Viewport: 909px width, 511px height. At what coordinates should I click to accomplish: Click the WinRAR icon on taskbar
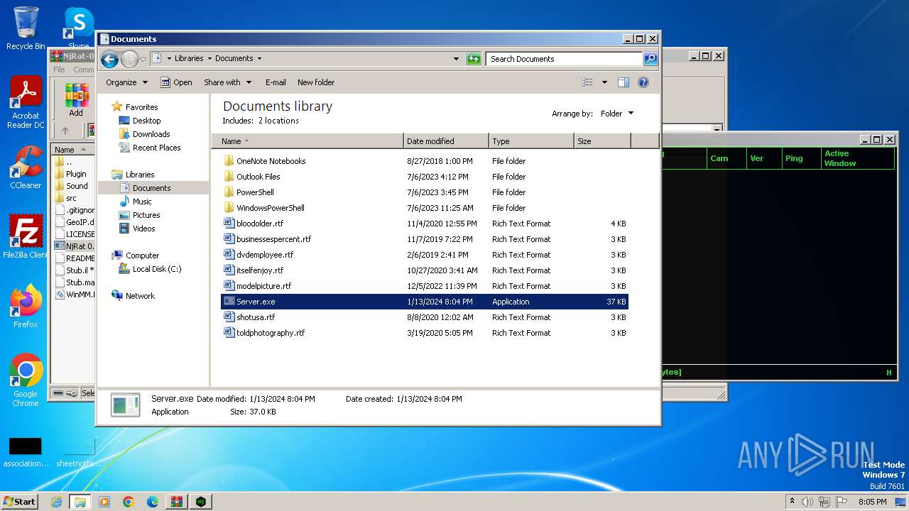coord(177,502)
